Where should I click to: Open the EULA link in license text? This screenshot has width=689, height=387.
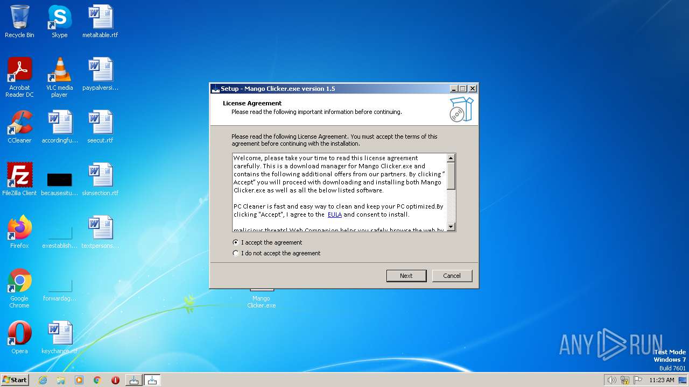coord(335,214)
